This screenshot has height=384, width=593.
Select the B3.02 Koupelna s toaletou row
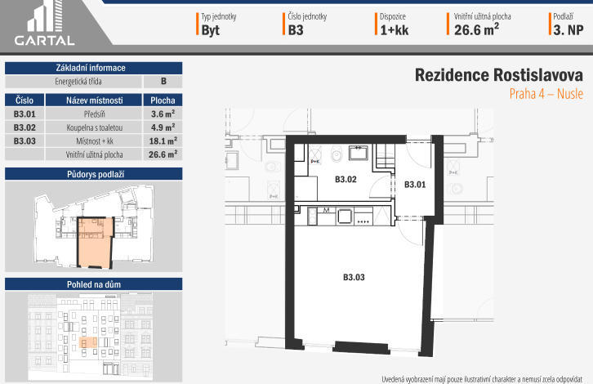click(x=95, y=127)
